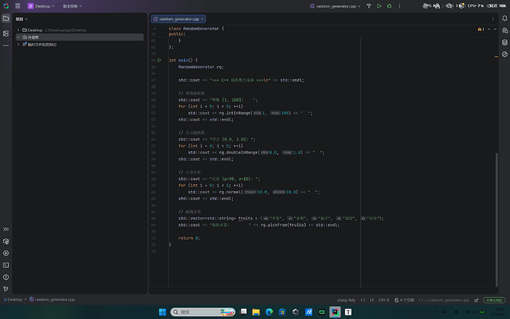Build project with the hammer icon
Viewport: 510px width, 319px height.
(369, 6)
